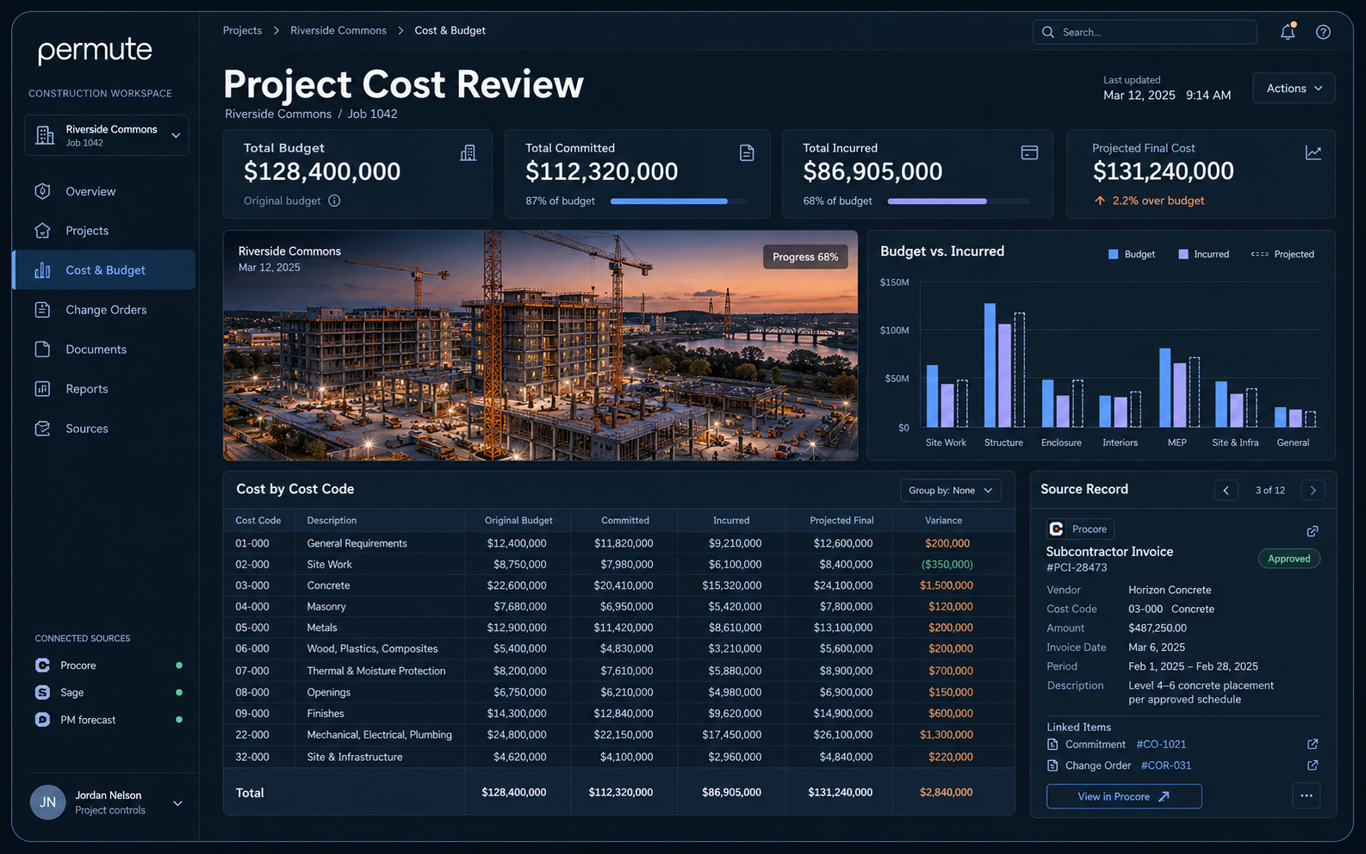
Task: Go to next source record
Action: tap(1313, 490)
